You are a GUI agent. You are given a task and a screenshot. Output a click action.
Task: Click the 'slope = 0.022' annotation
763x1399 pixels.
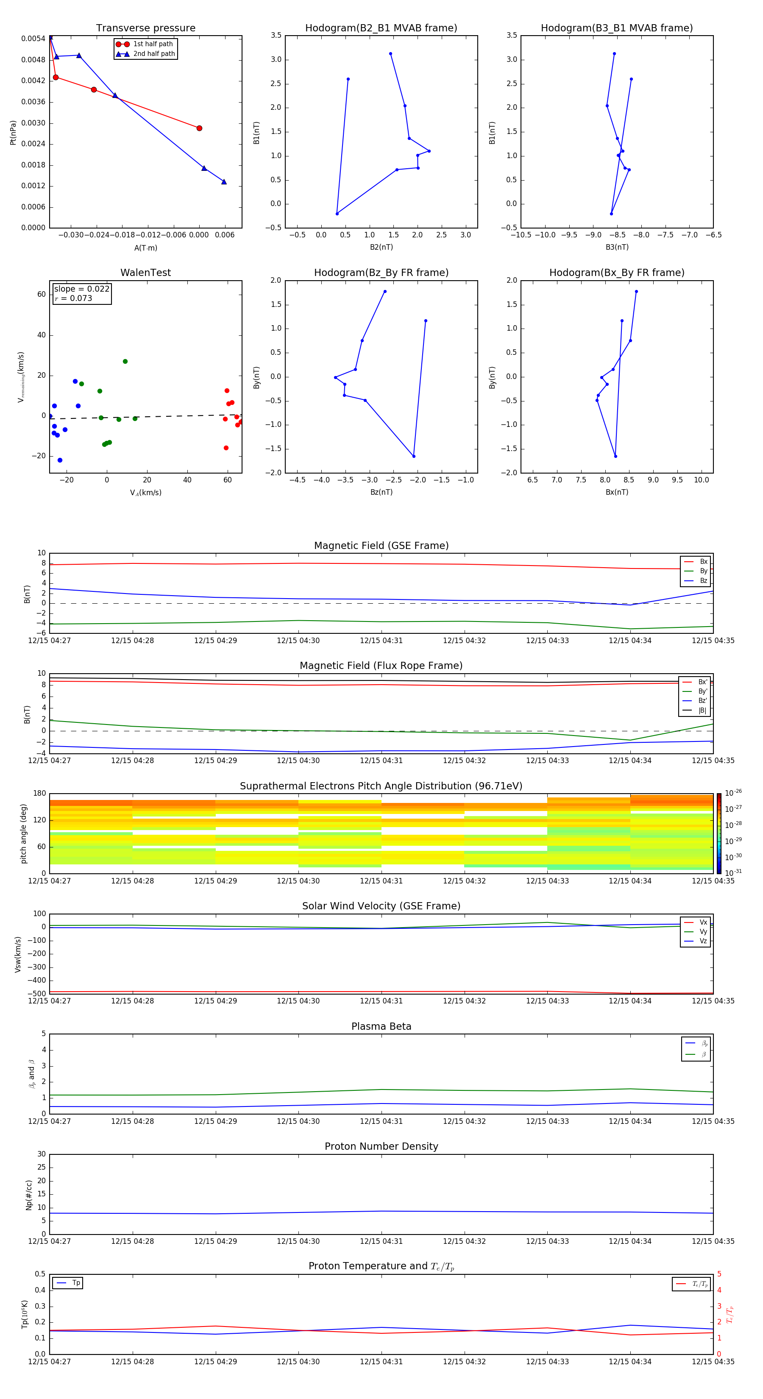(81, 289)
